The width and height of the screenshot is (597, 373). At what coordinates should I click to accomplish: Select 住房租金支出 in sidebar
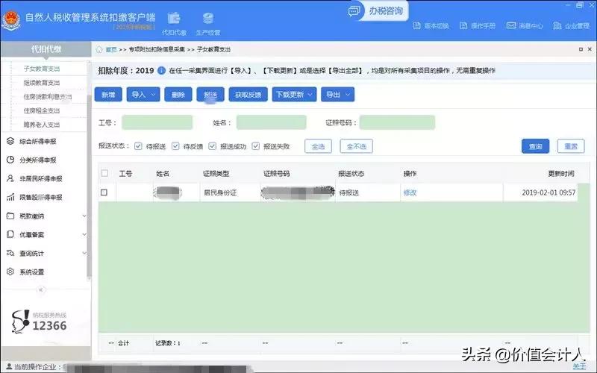pos(42,110)
